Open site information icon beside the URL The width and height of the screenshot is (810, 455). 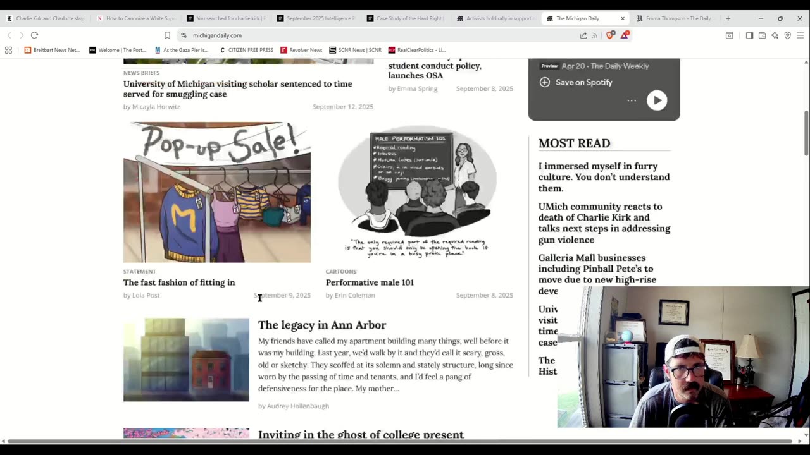[184, 35]
